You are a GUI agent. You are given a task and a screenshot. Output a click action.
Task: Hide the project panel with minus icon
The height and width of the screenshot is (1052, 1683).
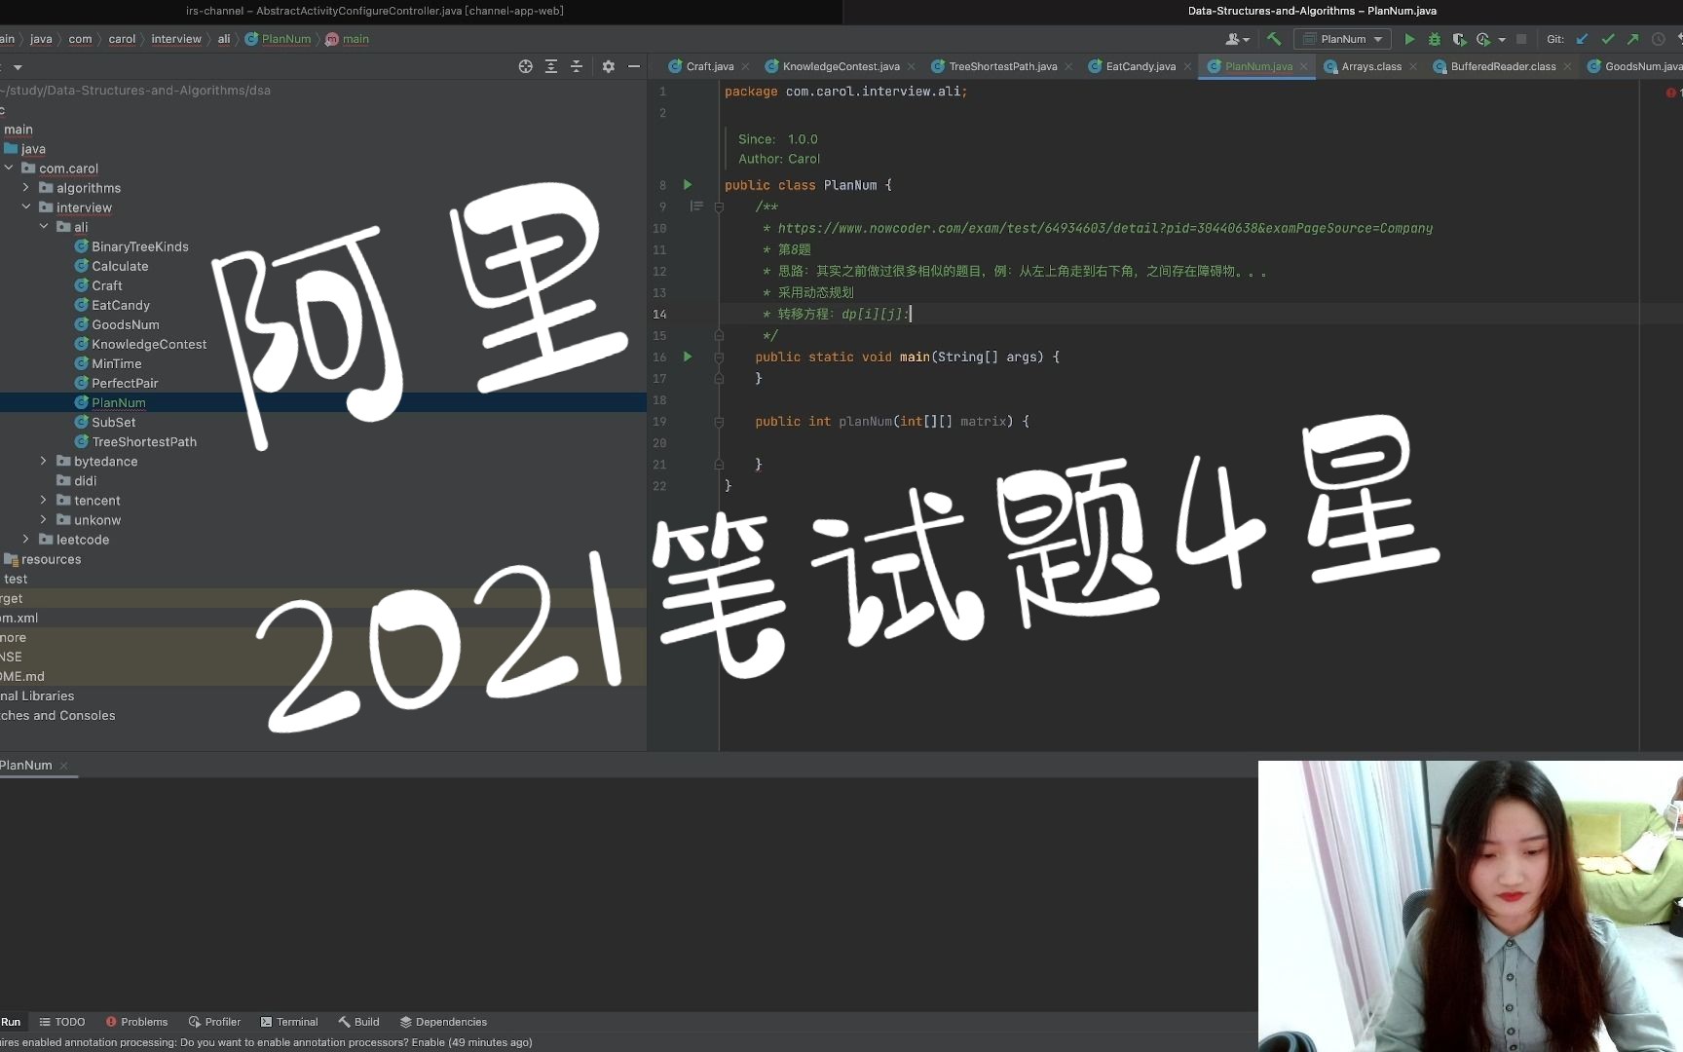click(x=634, y=66)
